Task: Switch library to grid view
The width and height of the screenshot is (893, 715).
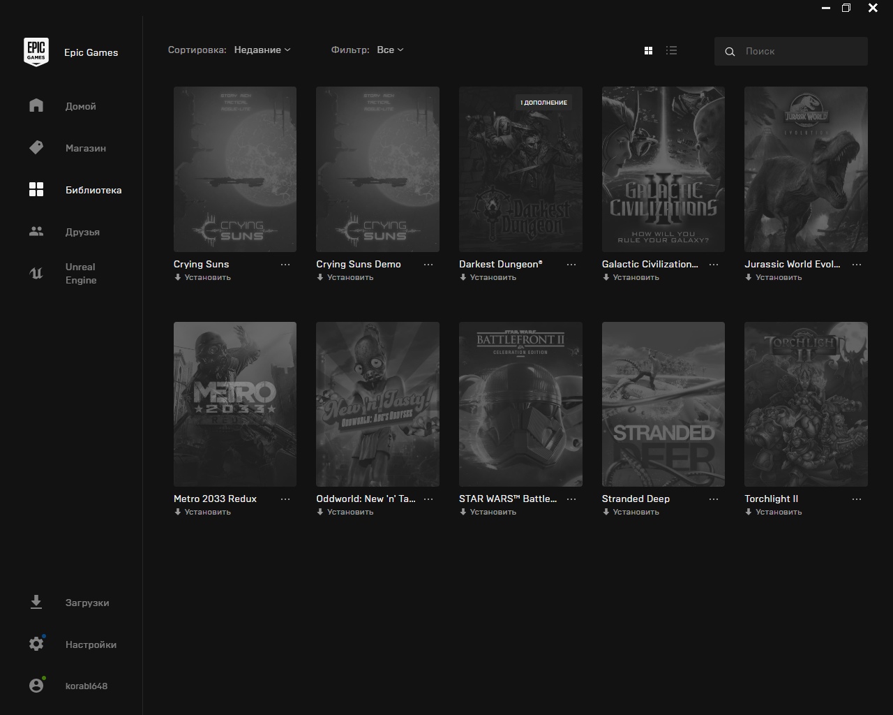Action: tap(648, 50)
